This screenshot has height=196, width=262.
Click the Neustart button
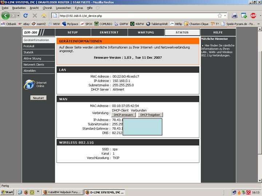click(38, 98)
